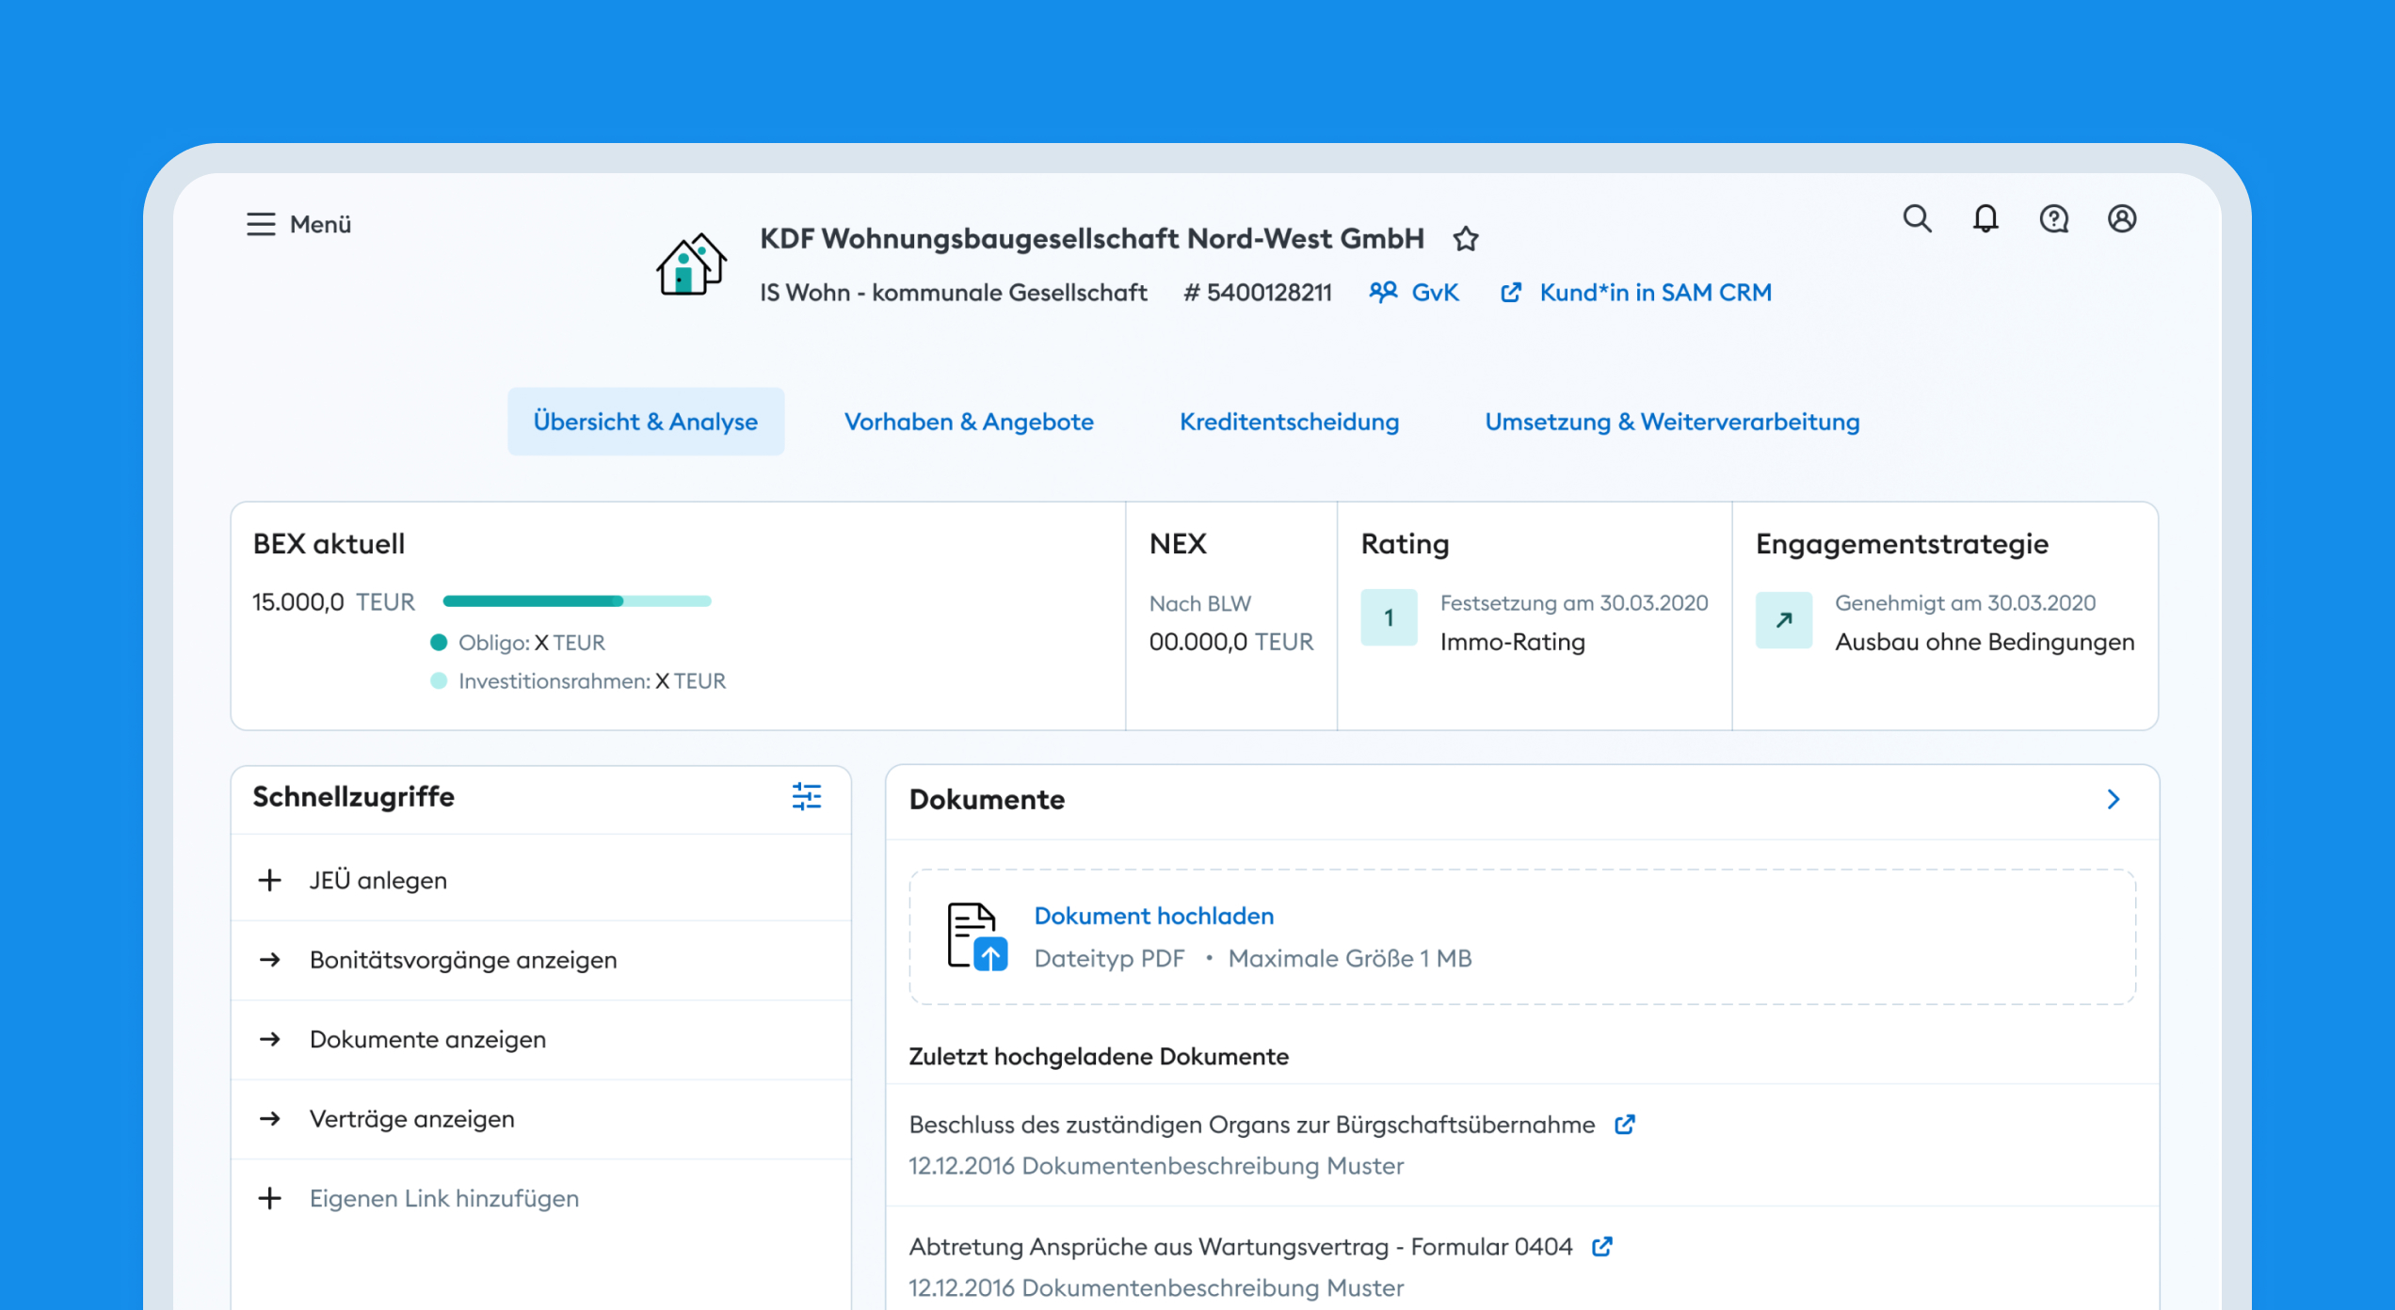Open the search function

1917,219
